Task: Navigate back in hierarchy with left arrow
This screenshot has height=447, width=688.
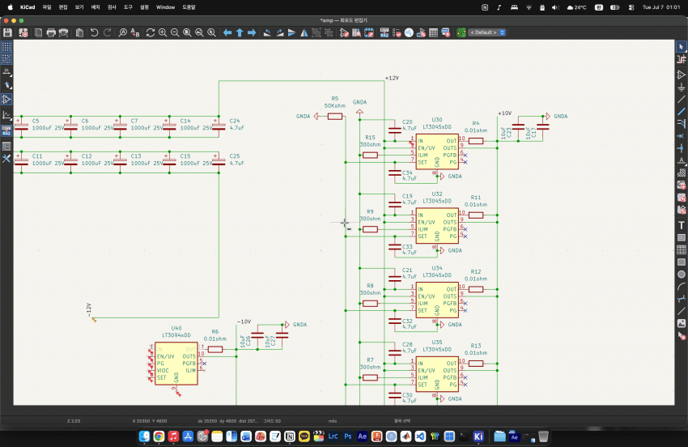Action: click(227, 32)
